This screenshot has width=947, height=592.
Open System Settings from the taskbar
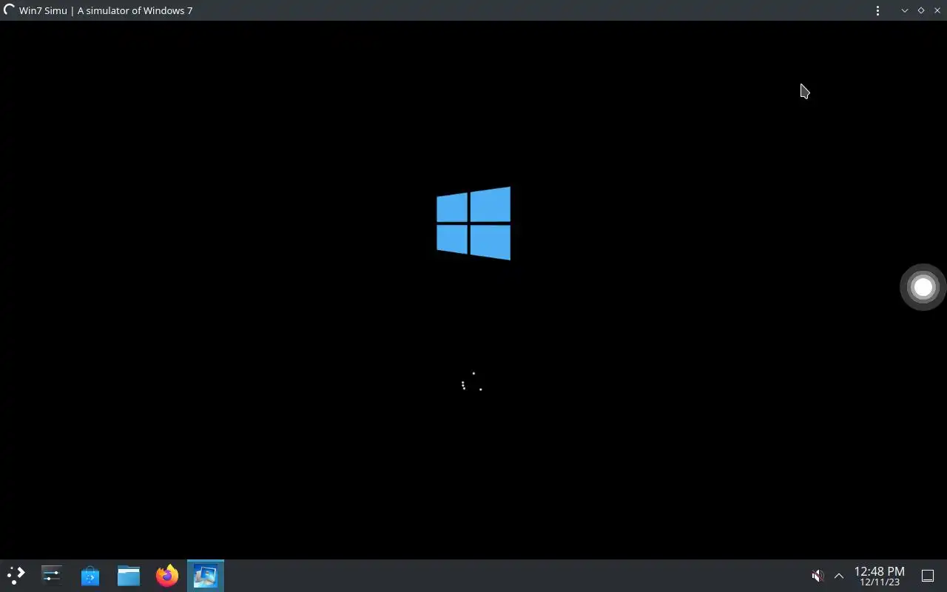pos(52,575)
